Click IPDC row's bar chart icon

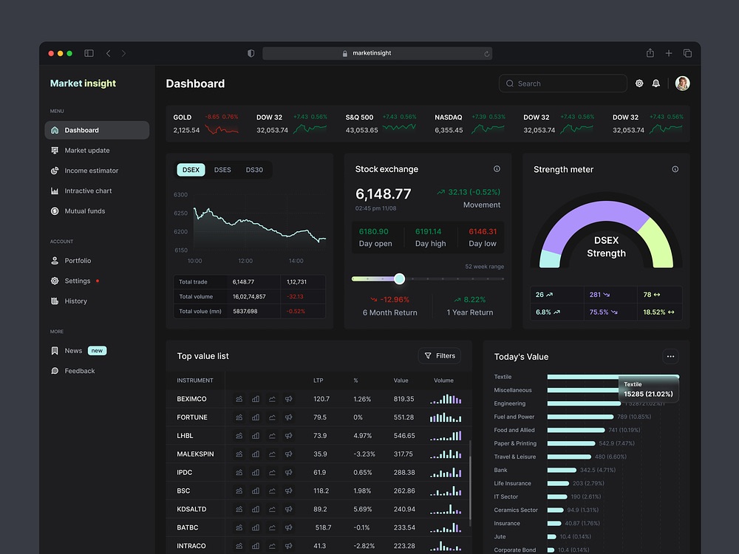pos(256,473)
